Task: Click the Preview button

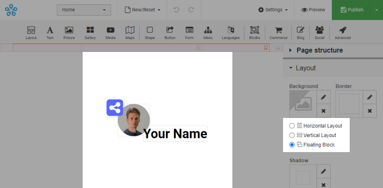Action: tap(313, 10)
